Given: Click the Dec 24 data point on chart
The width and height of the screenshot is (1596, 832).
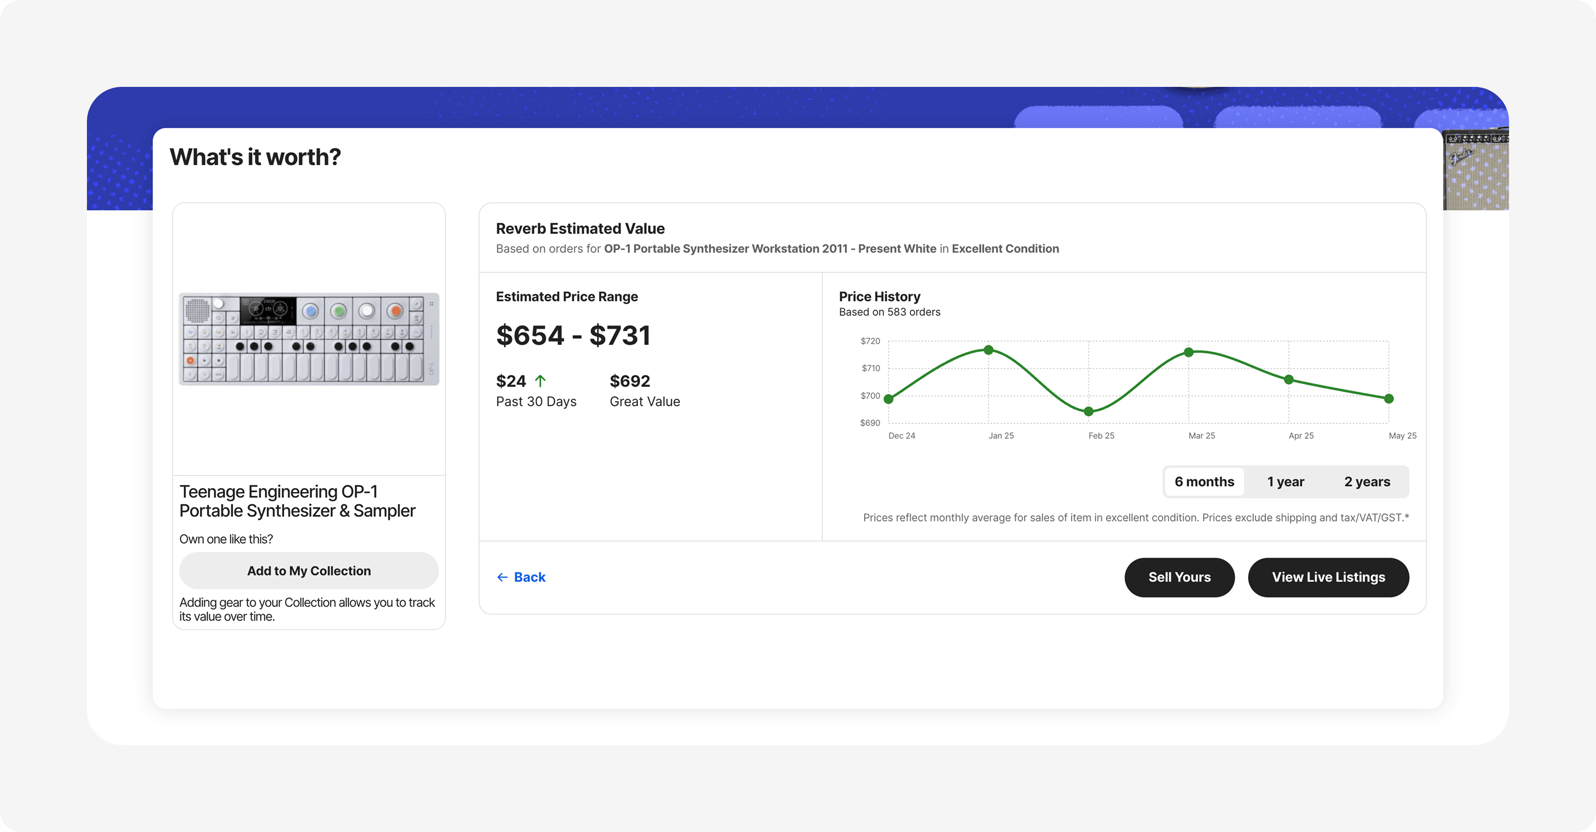Looking at the screenshot, I should tap(888, 399).
